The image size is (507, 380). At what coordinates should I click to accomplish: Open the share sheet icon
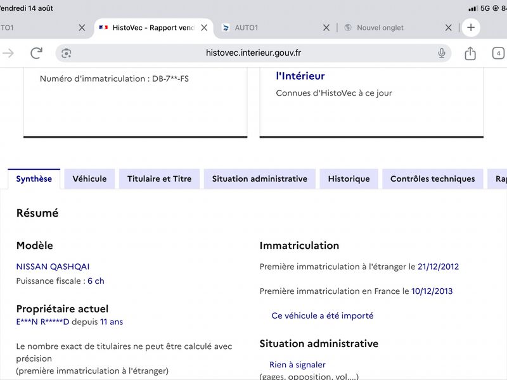[x=470, y=53]
